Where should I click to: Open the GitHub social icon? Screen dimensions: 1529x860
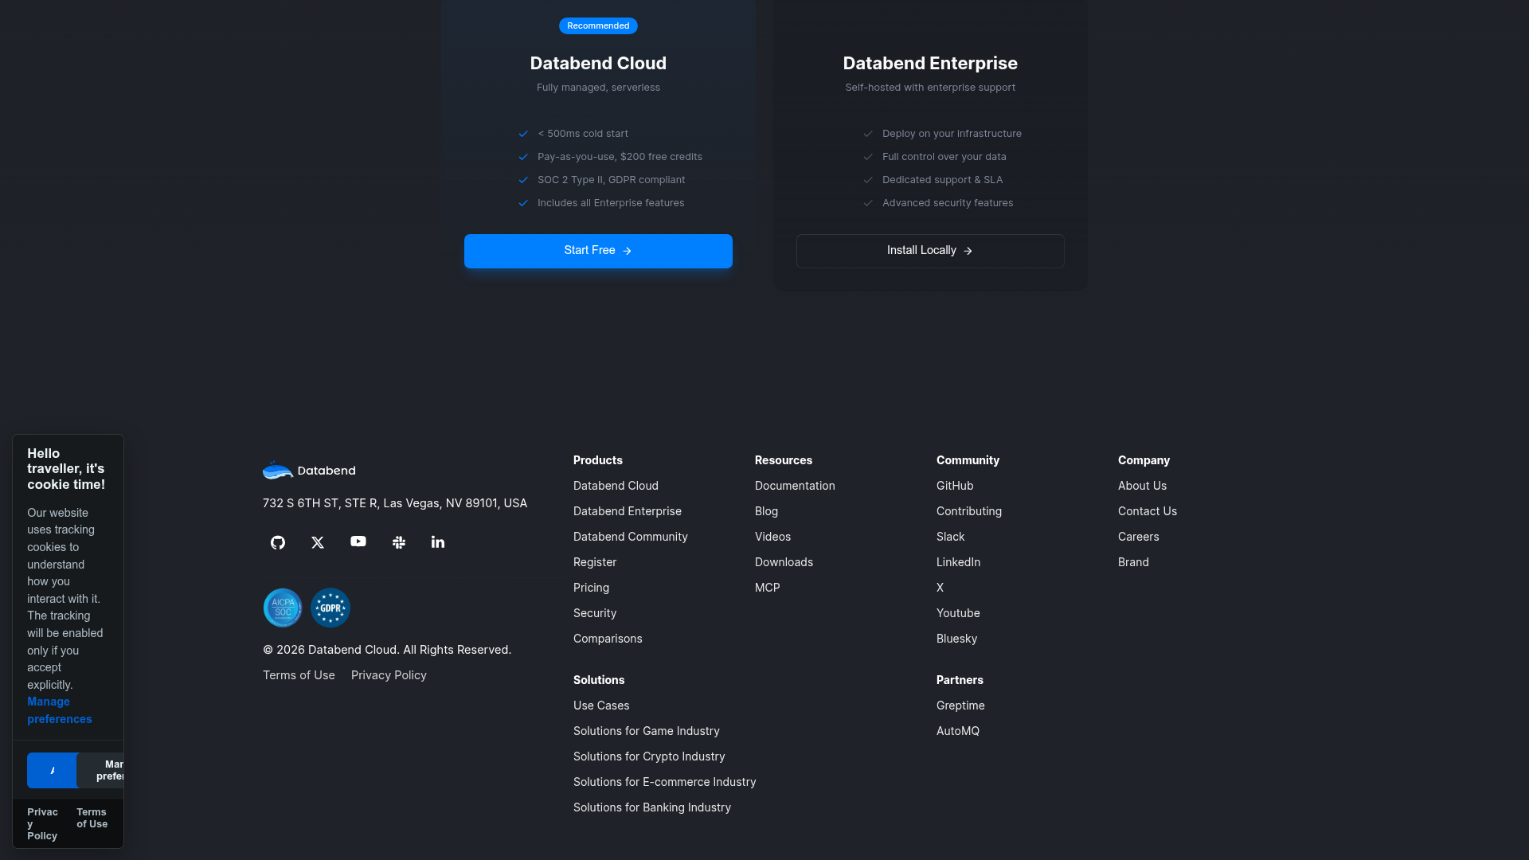coord(278,542)
